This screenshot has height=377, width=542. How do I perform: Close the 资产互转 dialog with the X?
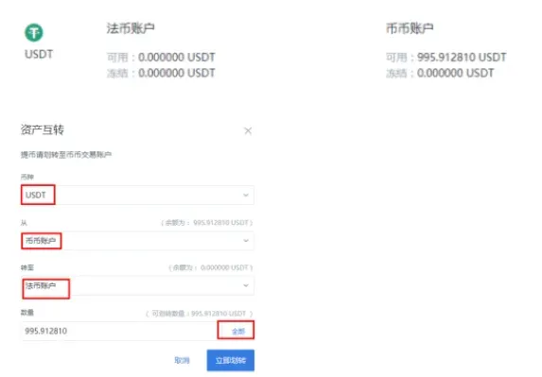point(248,130)
